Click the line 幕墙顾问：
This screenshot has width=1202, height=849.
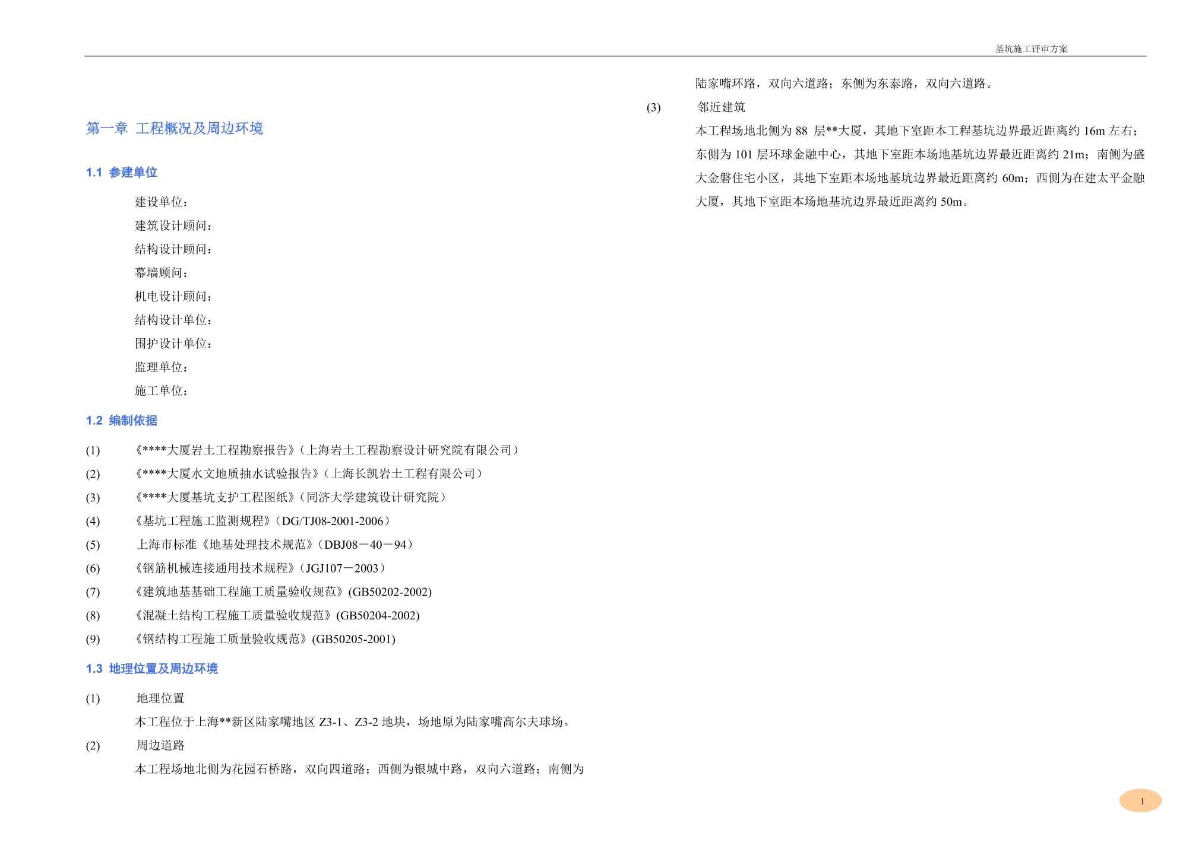point(162,273)
